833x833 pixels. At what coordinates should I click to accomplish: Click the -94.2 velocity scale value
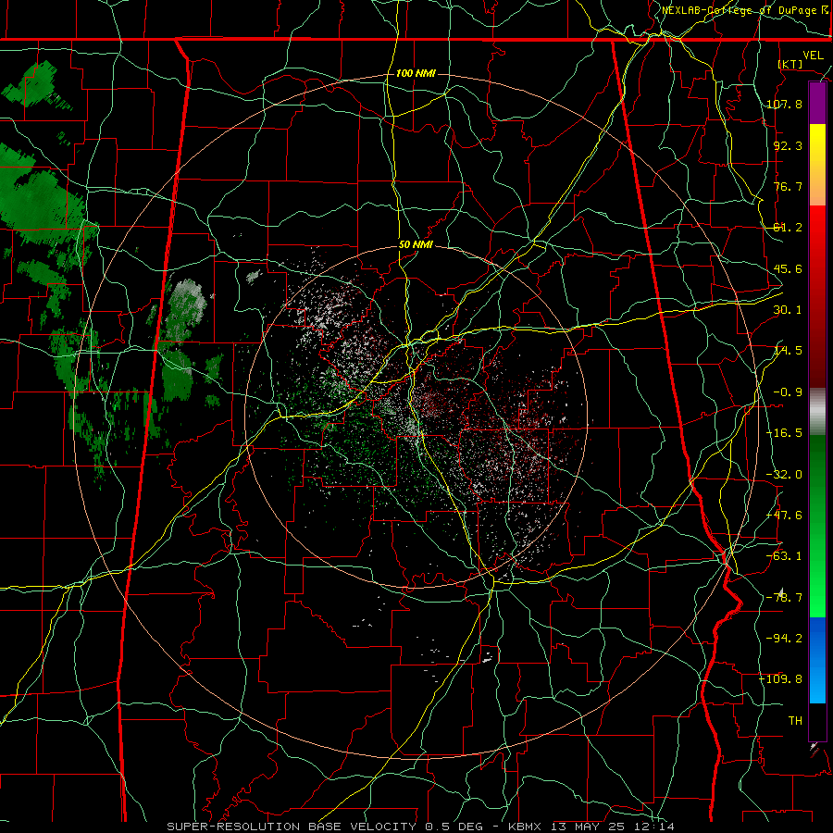(784, 638)
